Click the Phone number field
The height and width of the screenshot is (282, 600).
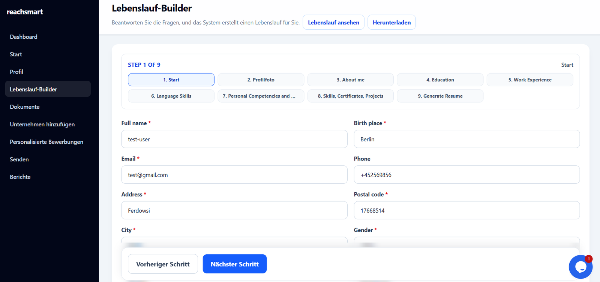click(467, 175)
